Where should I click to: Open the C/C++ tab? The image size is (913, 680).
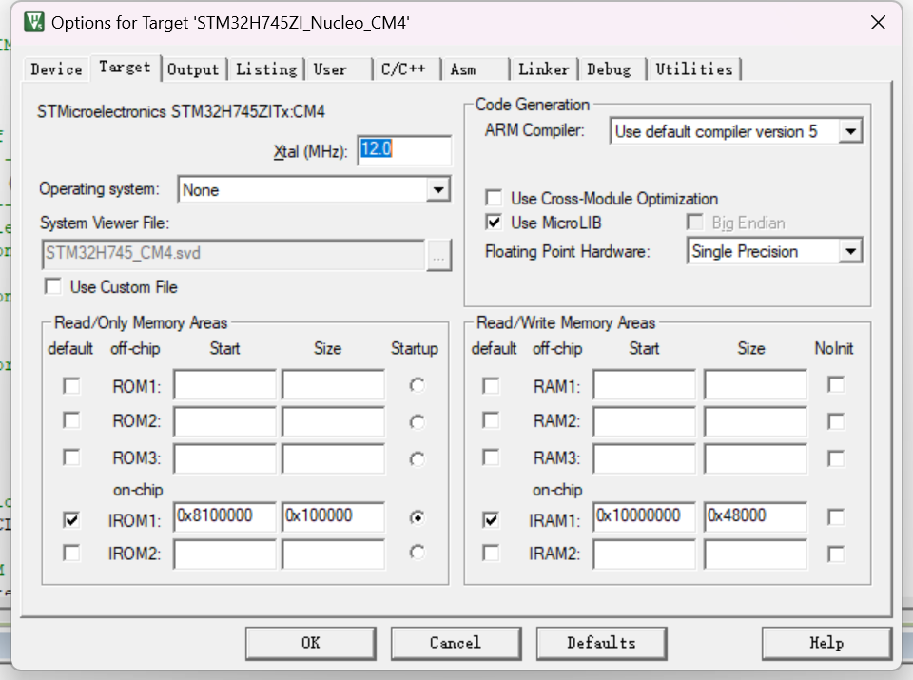[406, 69]
